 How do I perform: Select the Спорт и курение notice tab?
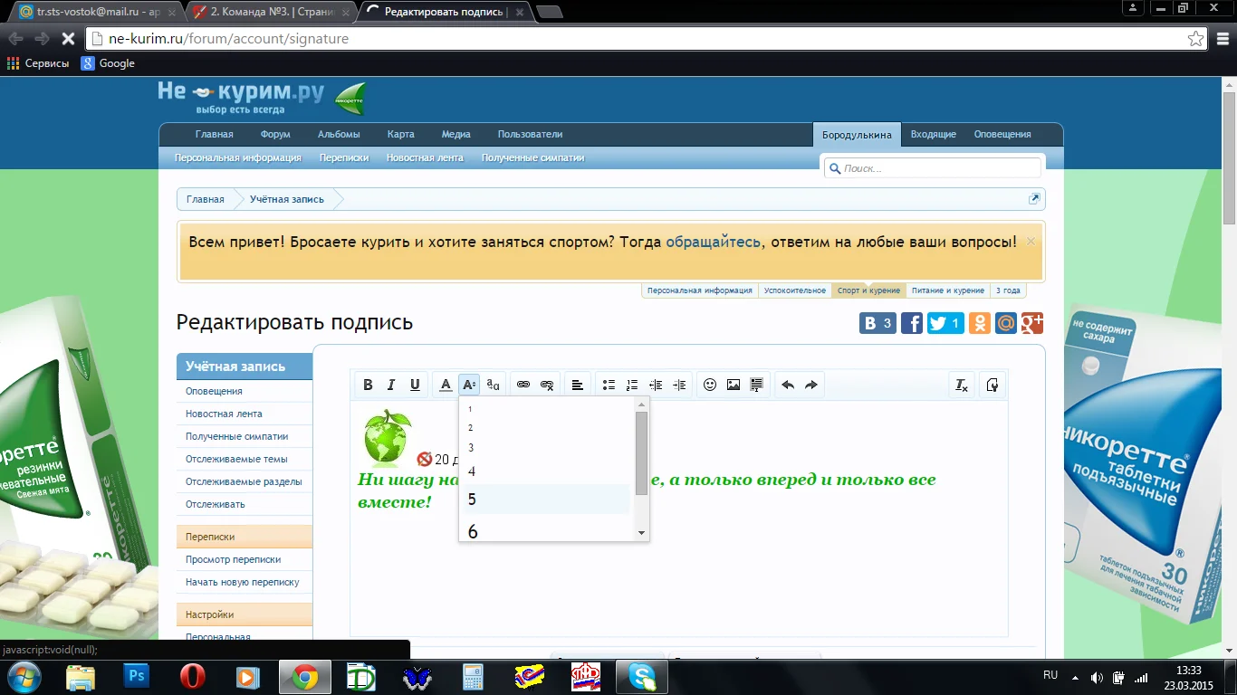click(868, 290)
